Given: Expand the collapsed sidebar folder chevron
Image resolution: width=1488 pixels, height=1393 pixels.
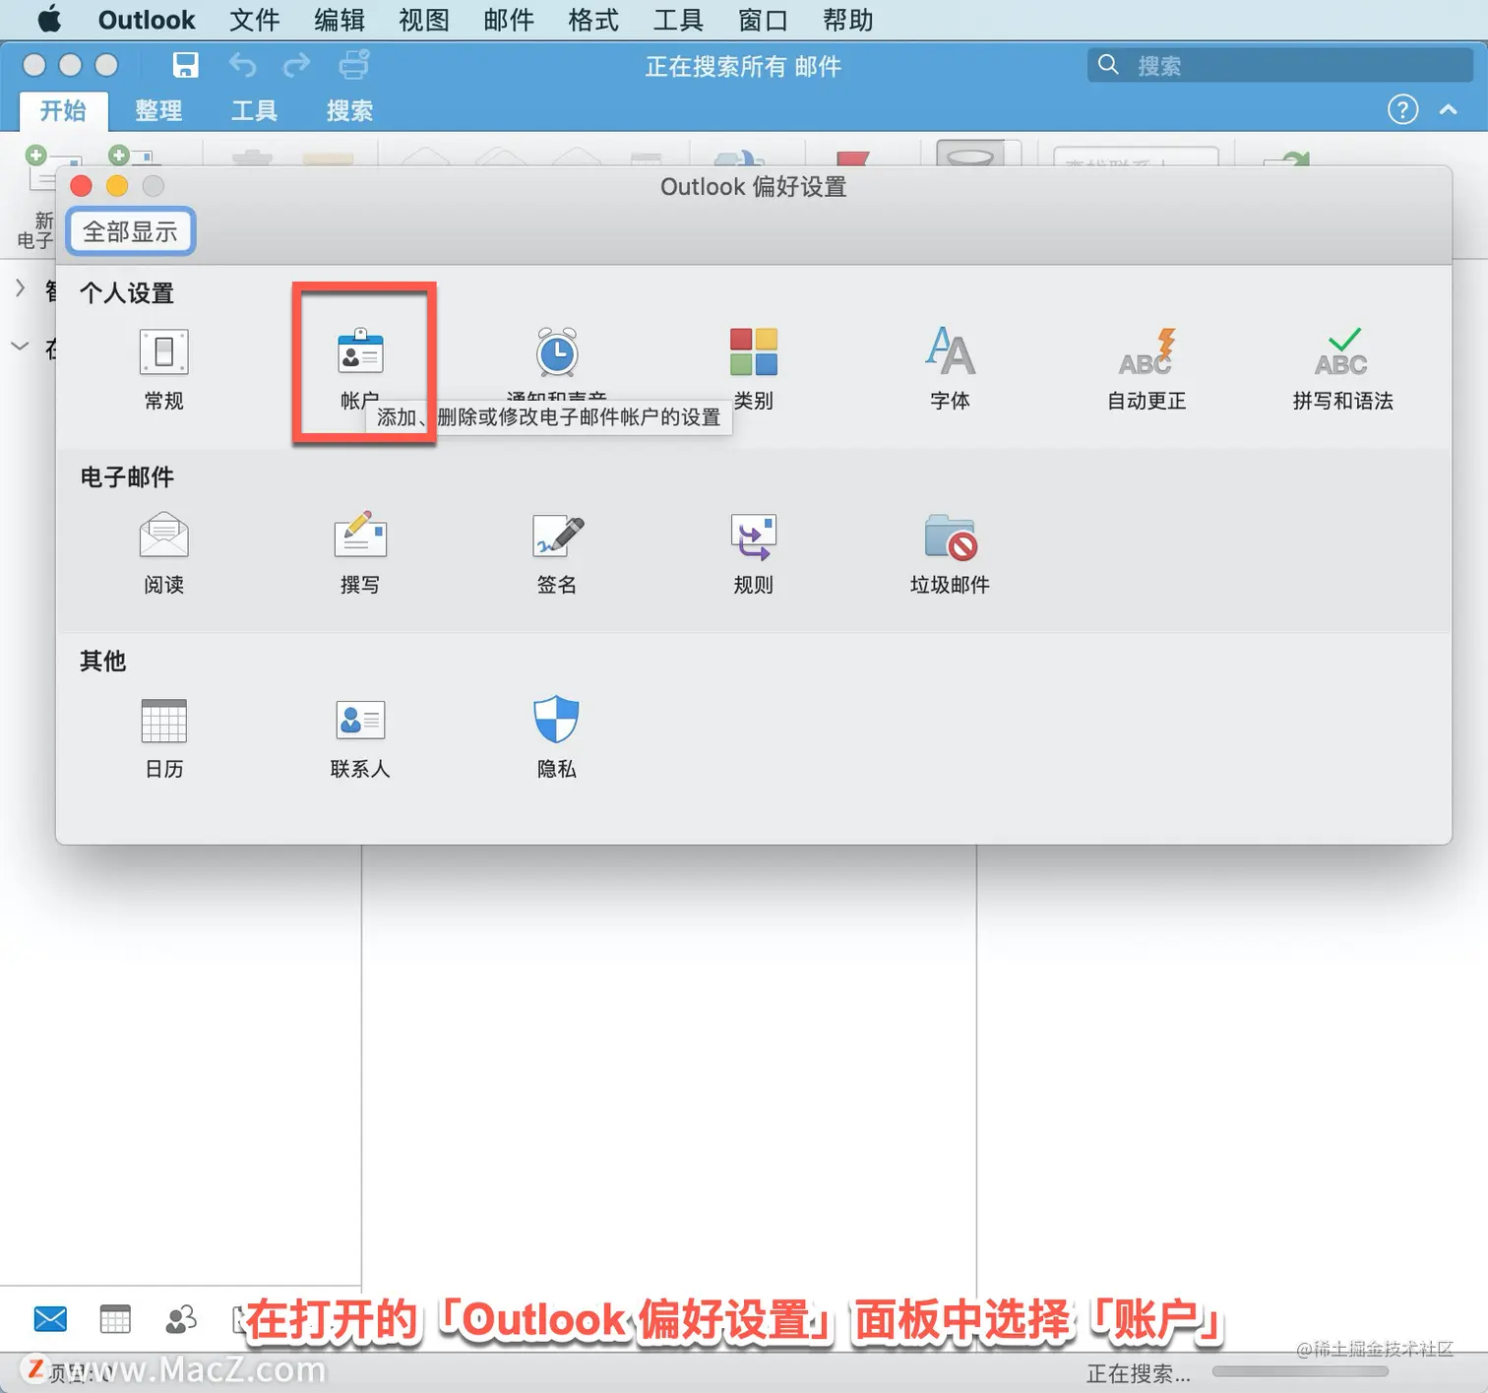Looking at the screenshot, I should [x=20, y=288].
